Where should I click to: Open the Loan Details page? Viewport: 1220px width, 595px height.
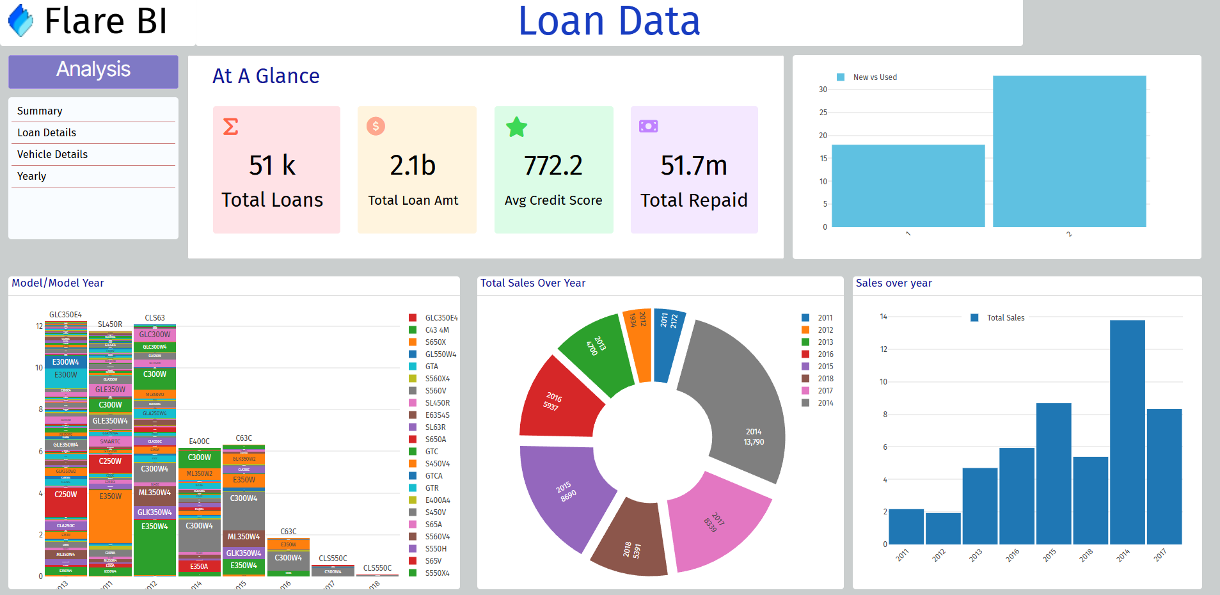[47, 133]
